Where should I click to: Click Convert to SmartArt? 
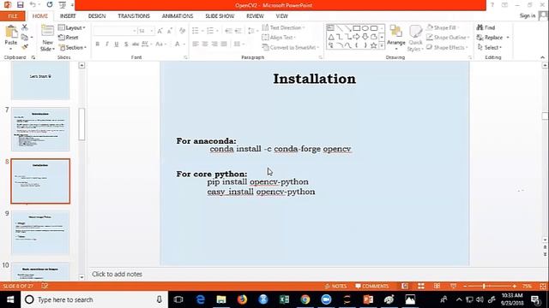coord(290,47)
